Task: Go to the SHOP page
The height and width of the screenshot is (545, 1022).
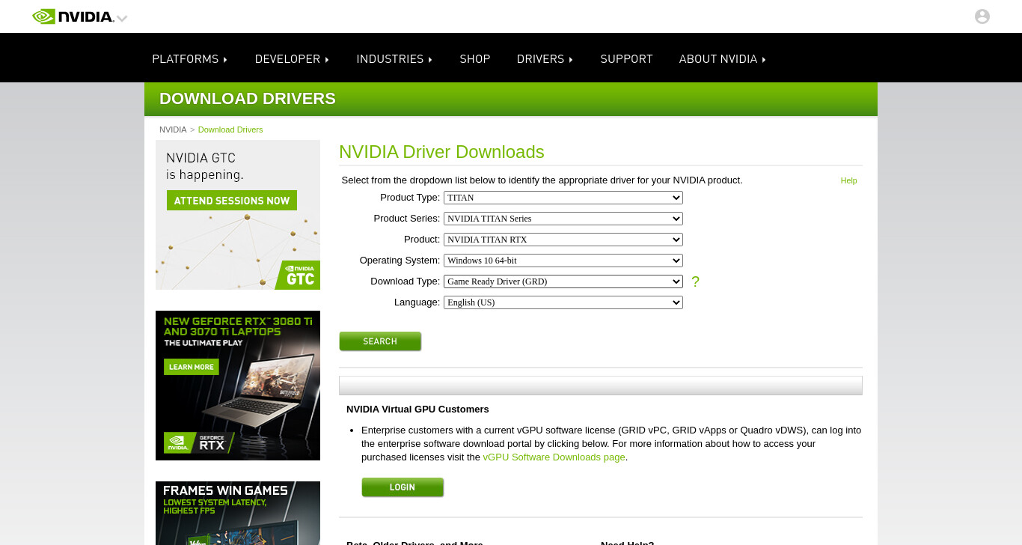Action: point(475,59)
